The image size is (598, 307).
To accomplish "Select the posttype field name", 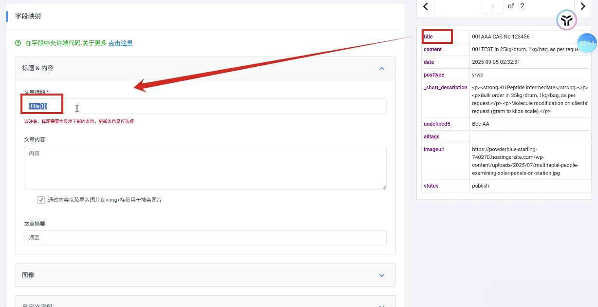I will pos(434,75).
